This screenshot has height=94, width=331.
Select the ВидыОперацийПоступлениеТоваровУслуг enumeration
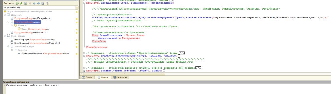coord(34,40)
